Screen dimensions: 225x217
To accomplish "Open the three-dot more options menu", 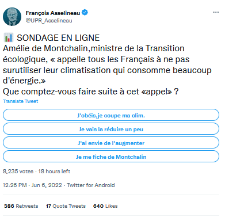I will click(216, 12).
